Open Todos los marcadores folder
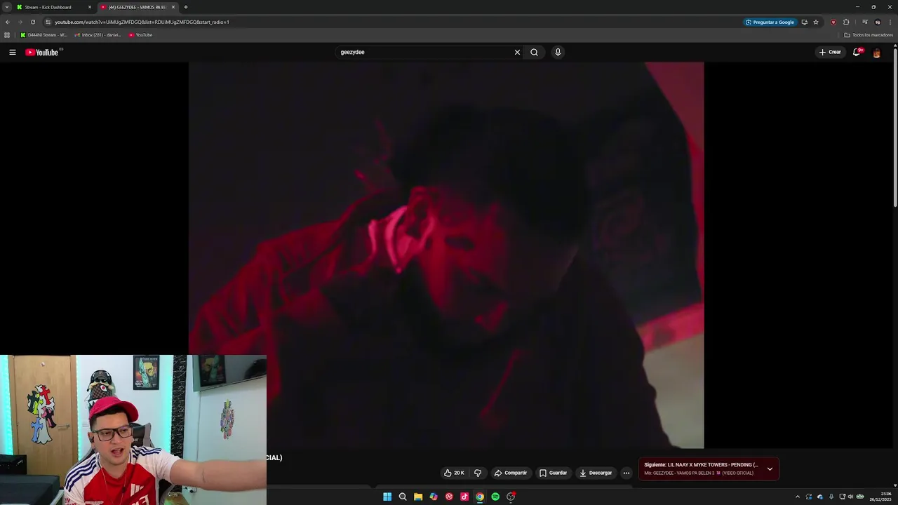Image resolution: width=898 pixels, height=505 pixels. click(x=869, y=35)
